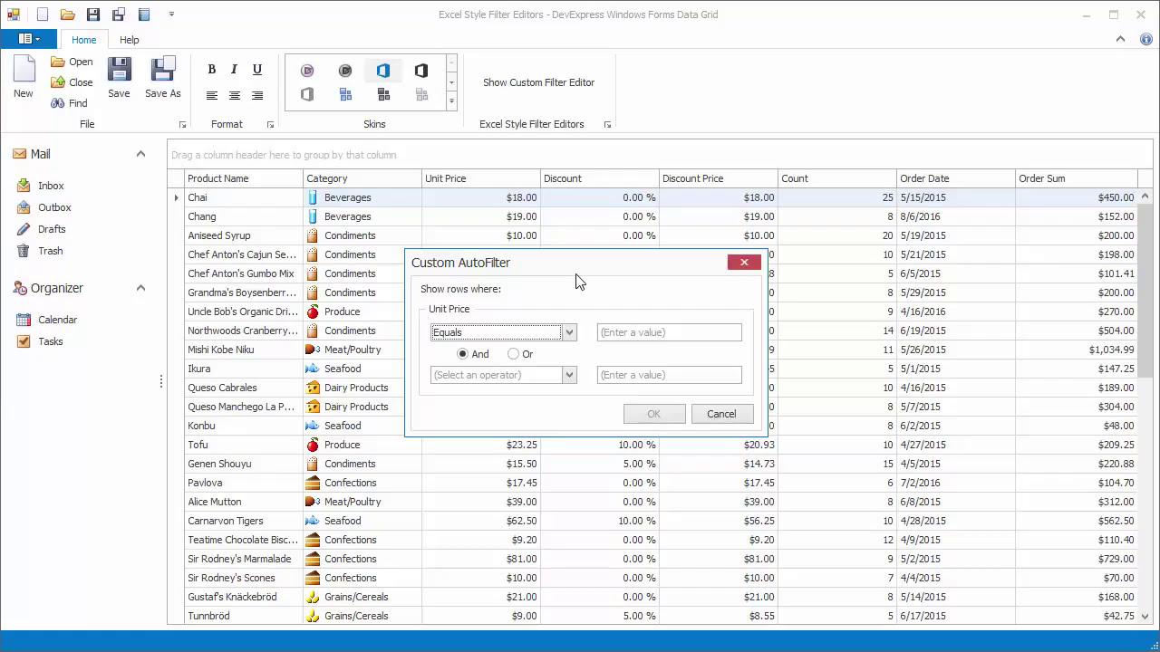Viewport: 1160px width, 652px height.
Task: Close the Custom AutoFilter dialog
Action: (x=744, y=263)
